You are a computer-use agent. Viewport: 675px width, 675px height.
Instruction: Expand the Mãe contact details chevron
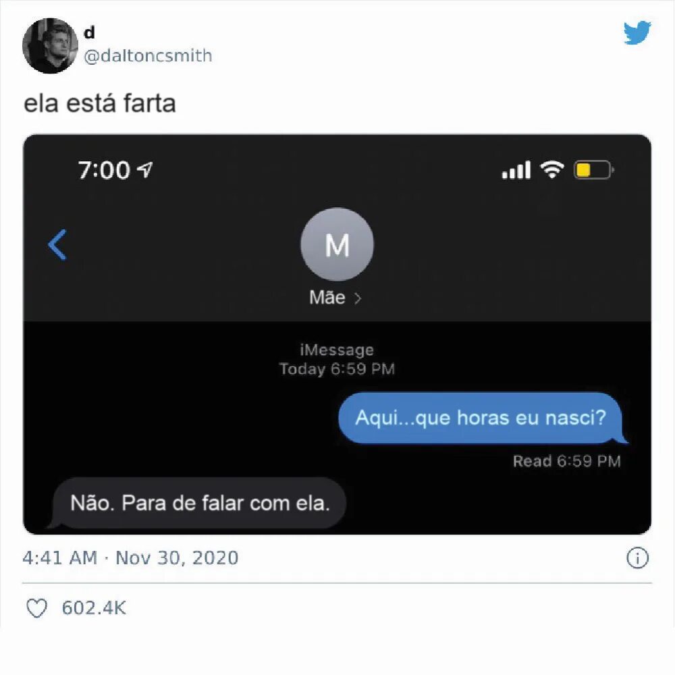point(357,298)
